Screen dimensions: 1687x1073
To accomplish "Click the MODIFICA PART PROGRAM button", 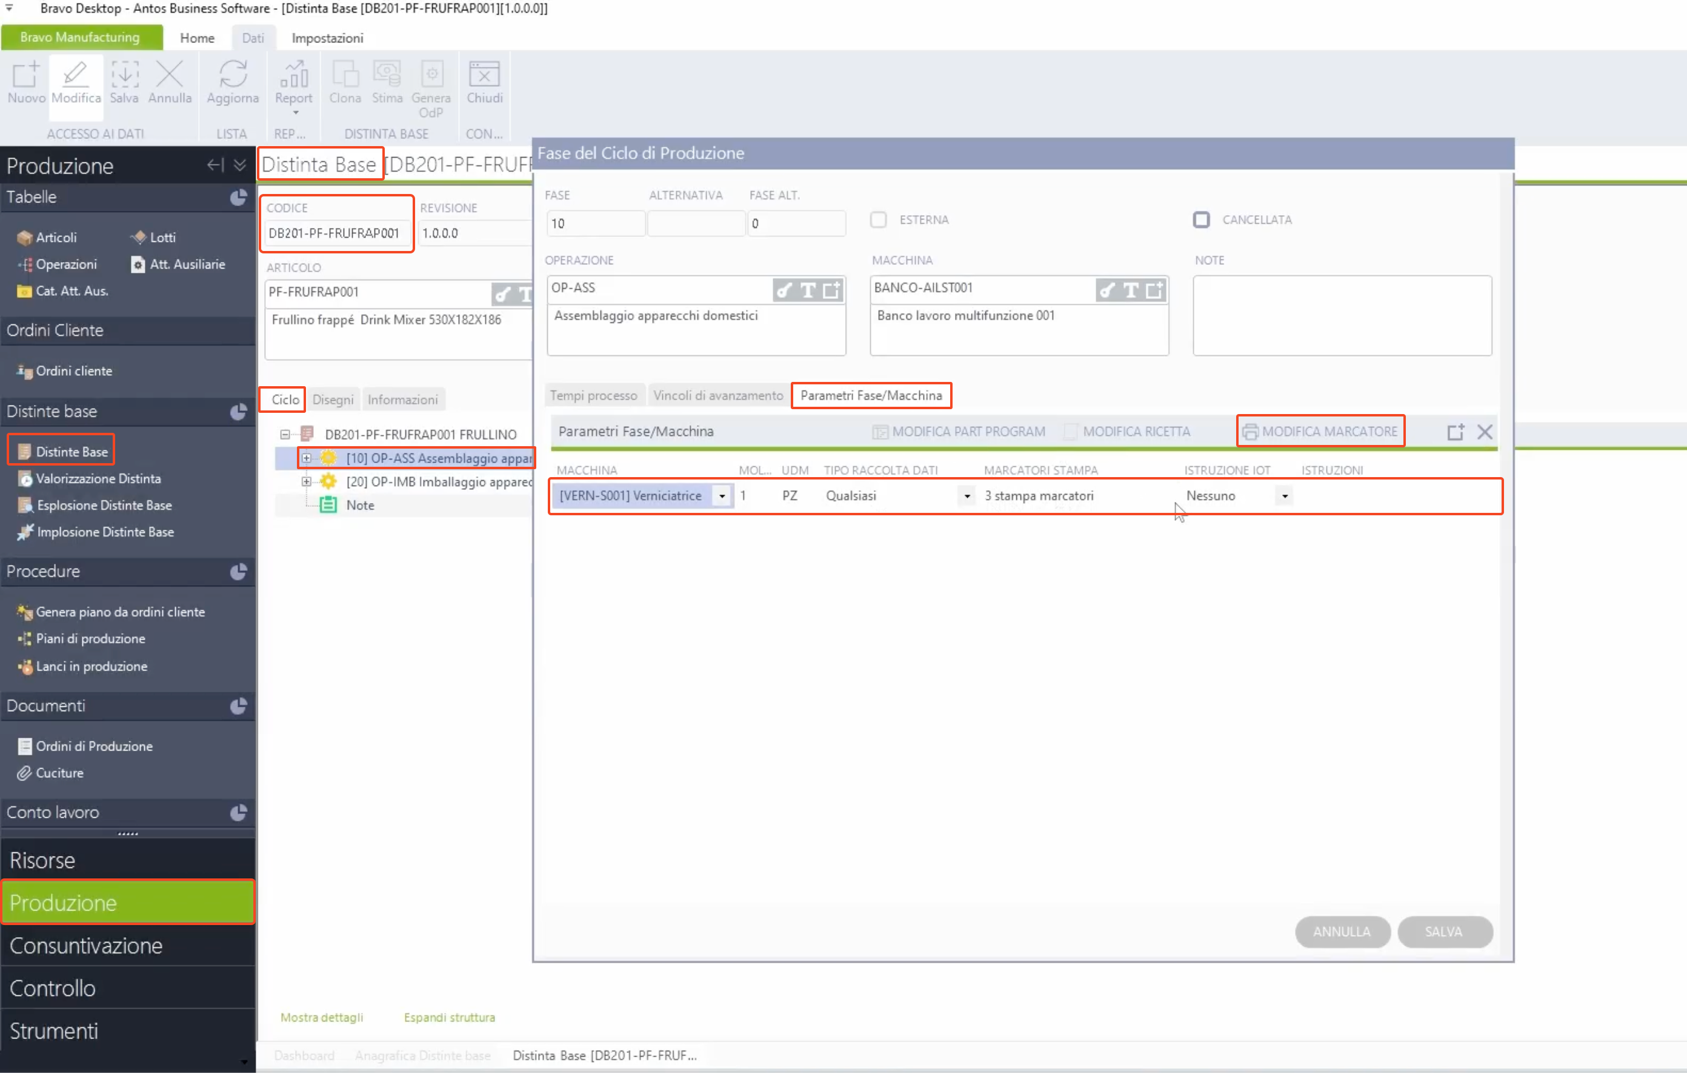I will click(959, 432).
